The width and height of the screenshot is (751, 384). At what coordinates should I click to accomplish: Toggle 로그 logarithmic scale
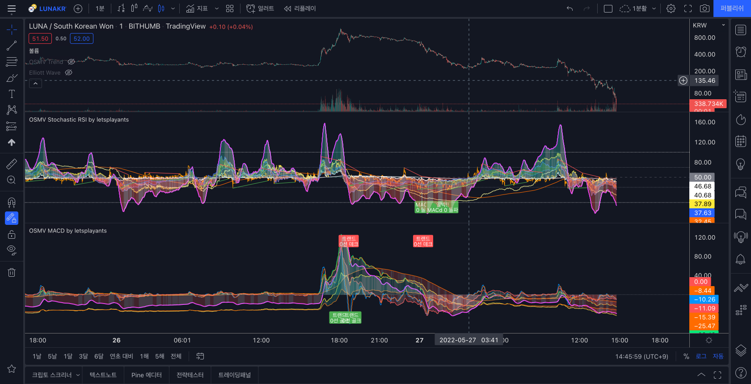pos(701,356)
